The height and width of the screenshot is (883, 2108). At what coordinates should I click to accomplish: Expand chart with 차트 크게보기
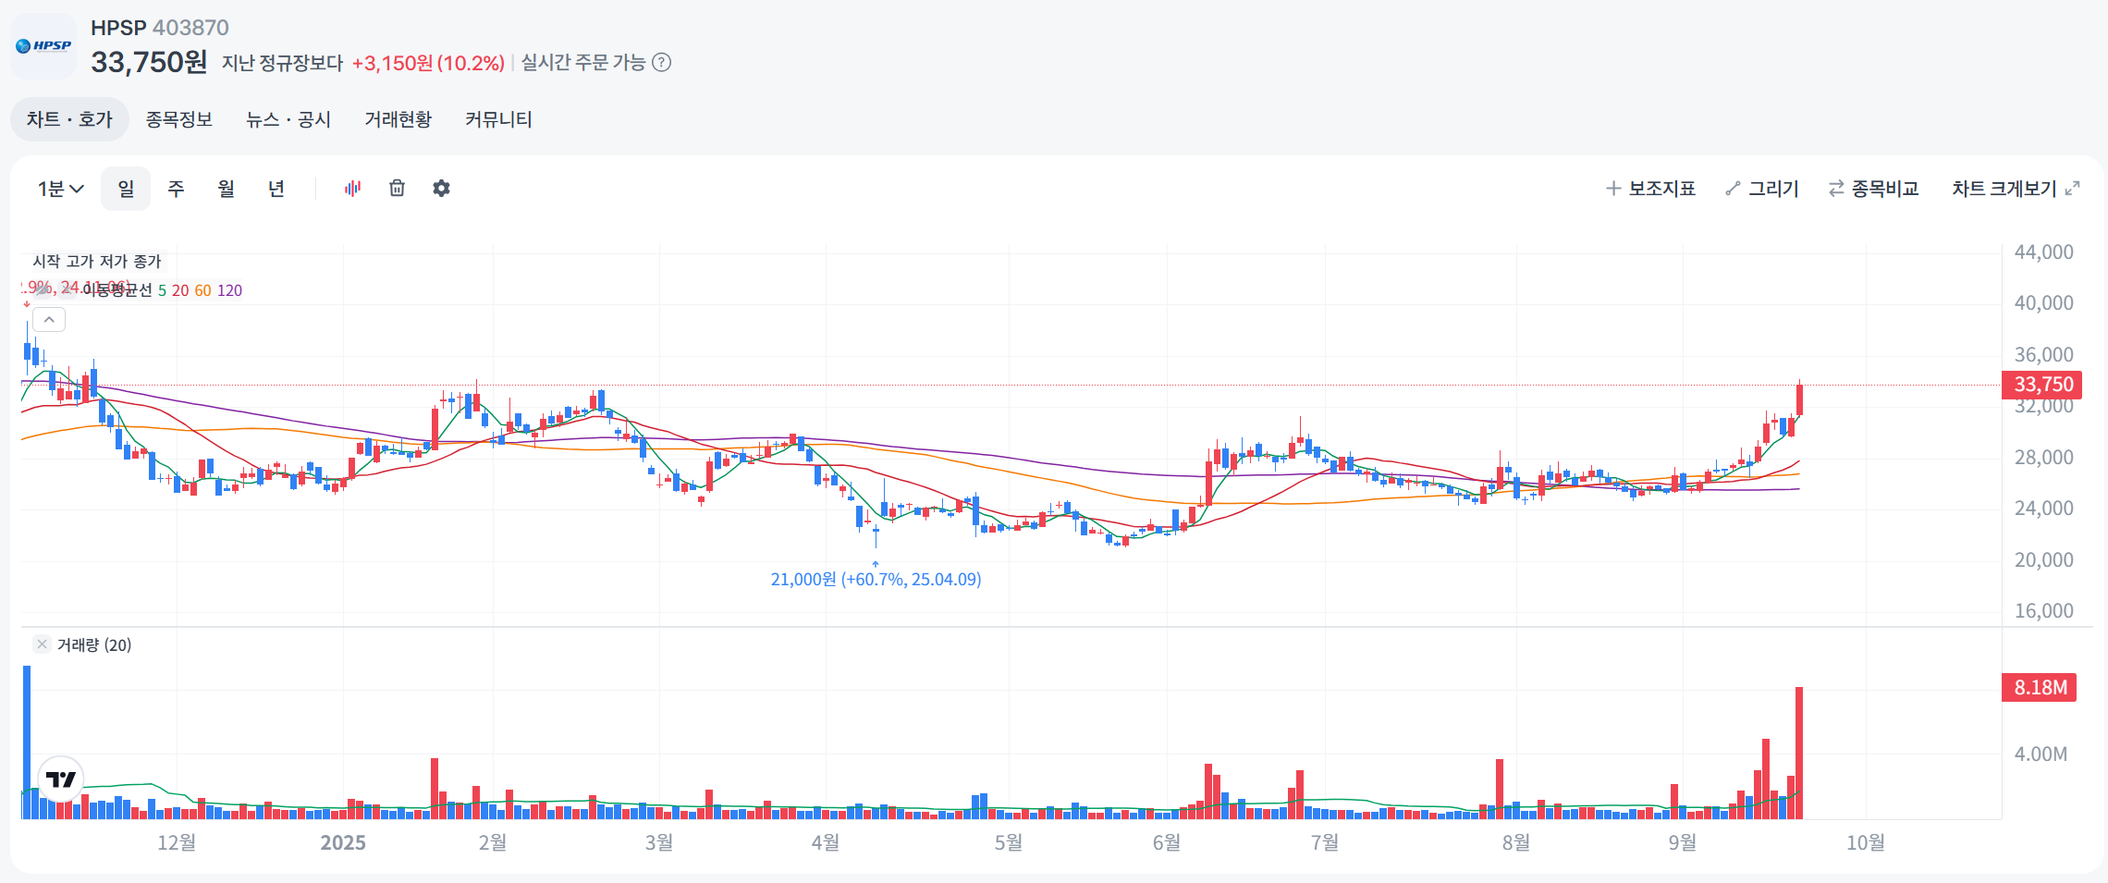2016,189
